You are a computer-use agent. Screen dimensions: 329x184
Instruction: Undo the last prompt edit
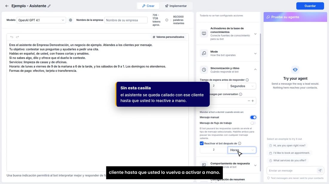click(12, 37)
